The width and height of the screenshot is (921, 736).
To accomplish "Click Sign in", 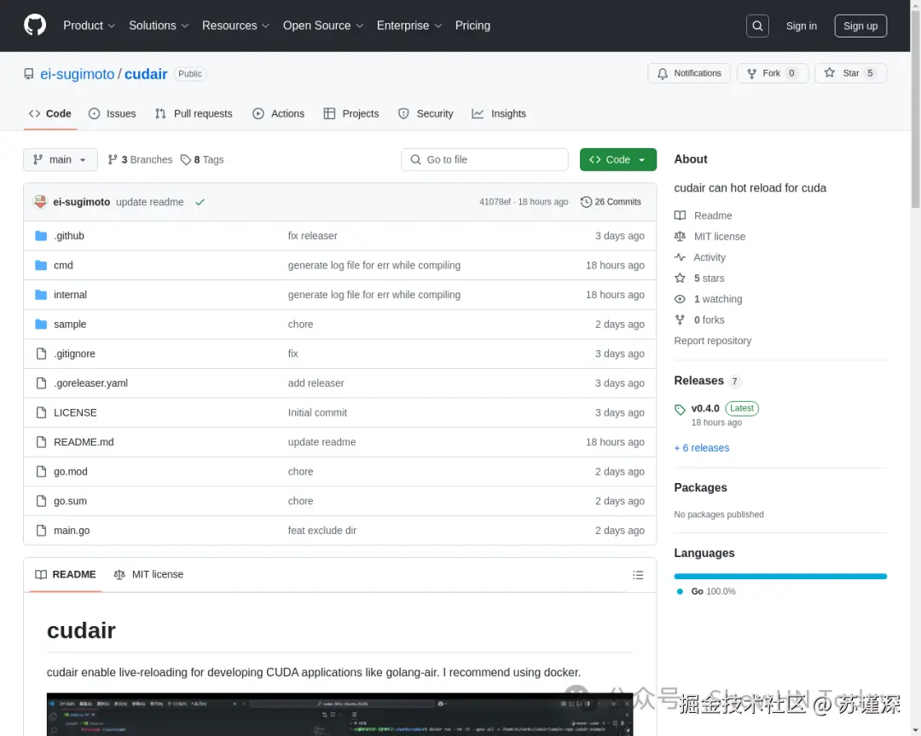I will [801, 26].
